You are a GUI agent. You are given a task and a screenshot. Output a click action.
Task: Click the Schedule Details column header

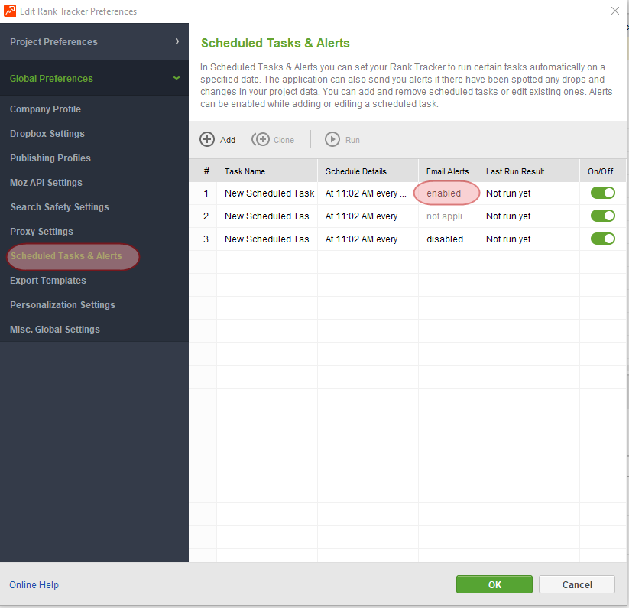368,171
